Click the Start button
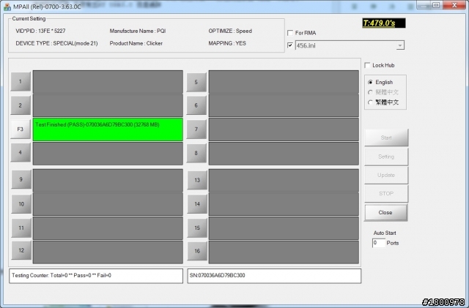469x308 pixels. coord(386,138)
